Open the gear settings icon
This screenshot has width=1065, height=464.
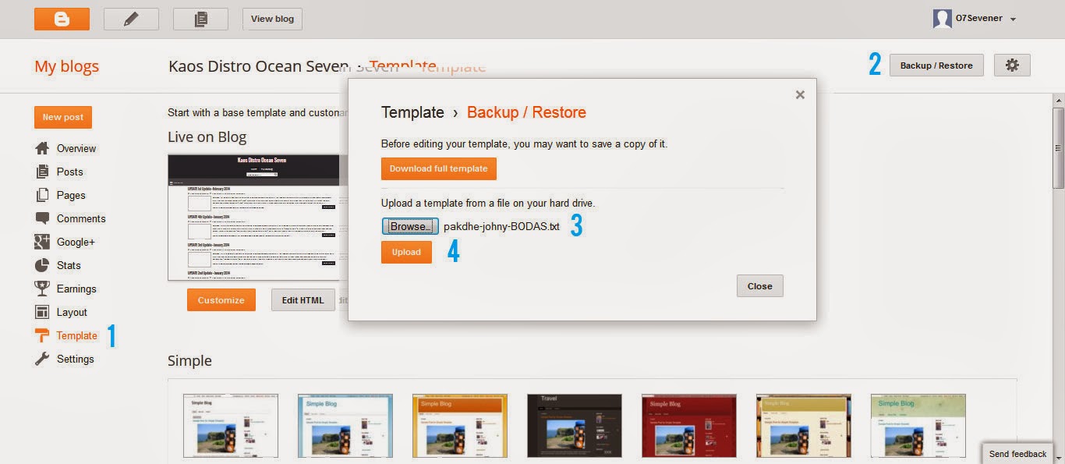pos(1012,66)
